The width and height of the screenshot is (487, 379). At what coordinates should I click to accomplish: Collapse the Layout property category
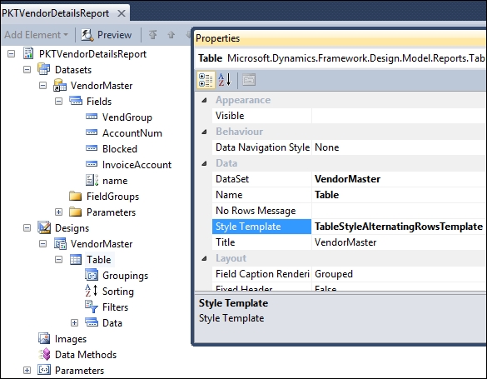click(x=204, y=258)
